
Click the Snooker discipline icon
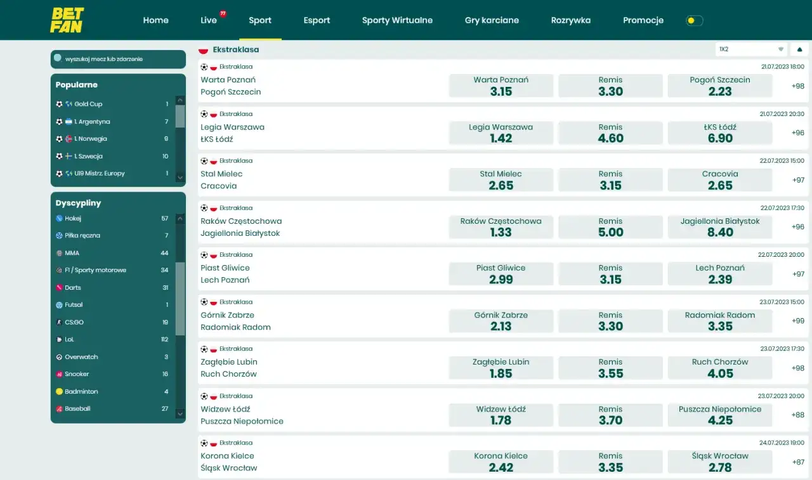pyautogui.click(x=59, y=375)
